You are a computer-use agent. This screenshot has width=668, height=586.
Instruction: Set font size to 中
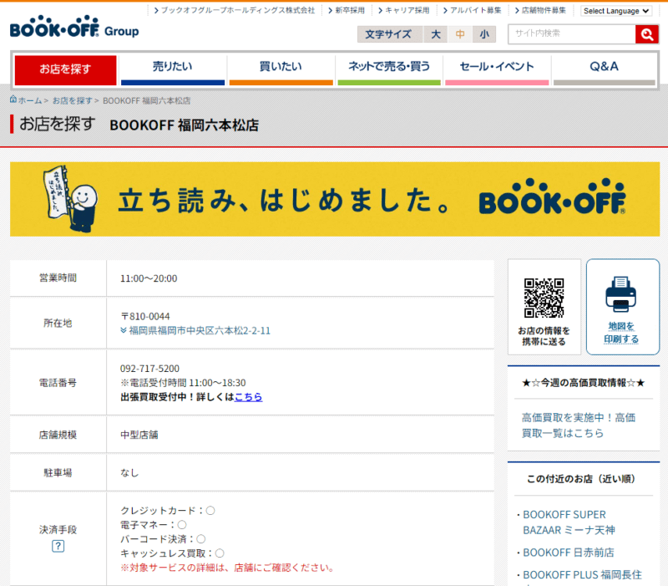[x=460, y=34]
